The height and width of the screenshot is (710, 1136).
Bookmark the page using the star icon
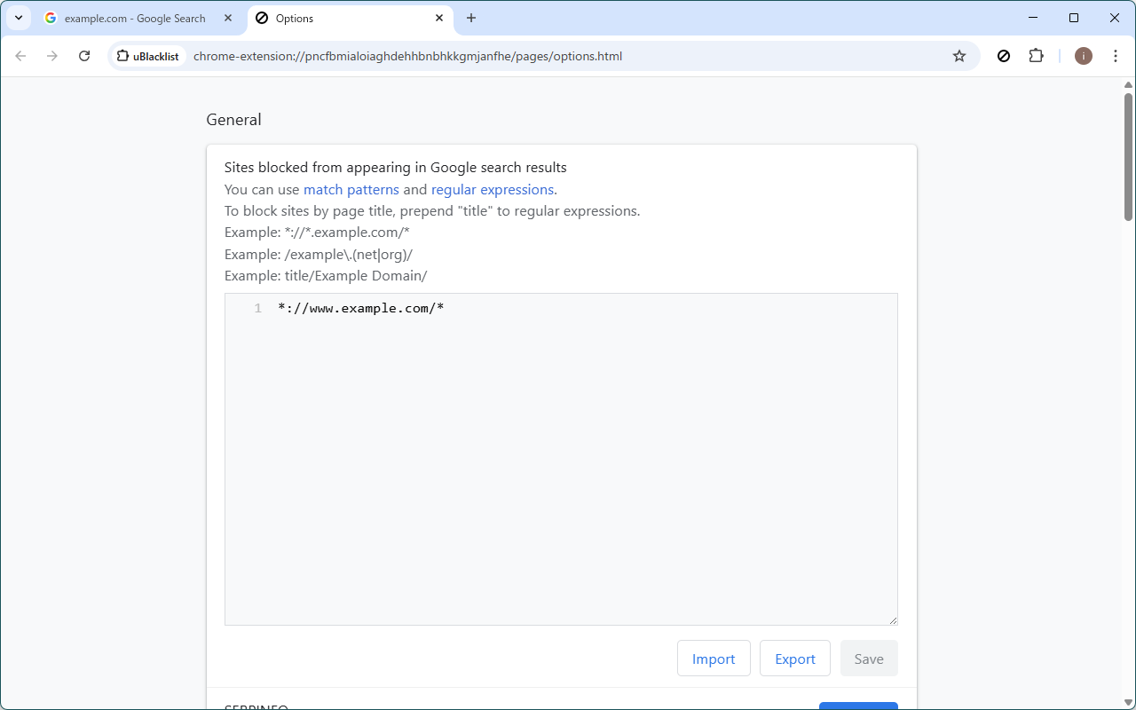coord(958,55)
